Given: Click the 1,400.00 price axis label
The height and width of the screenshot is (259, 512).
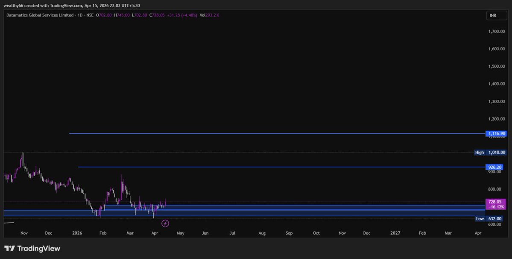Looking at the screenshot, I should coord(497,84).
